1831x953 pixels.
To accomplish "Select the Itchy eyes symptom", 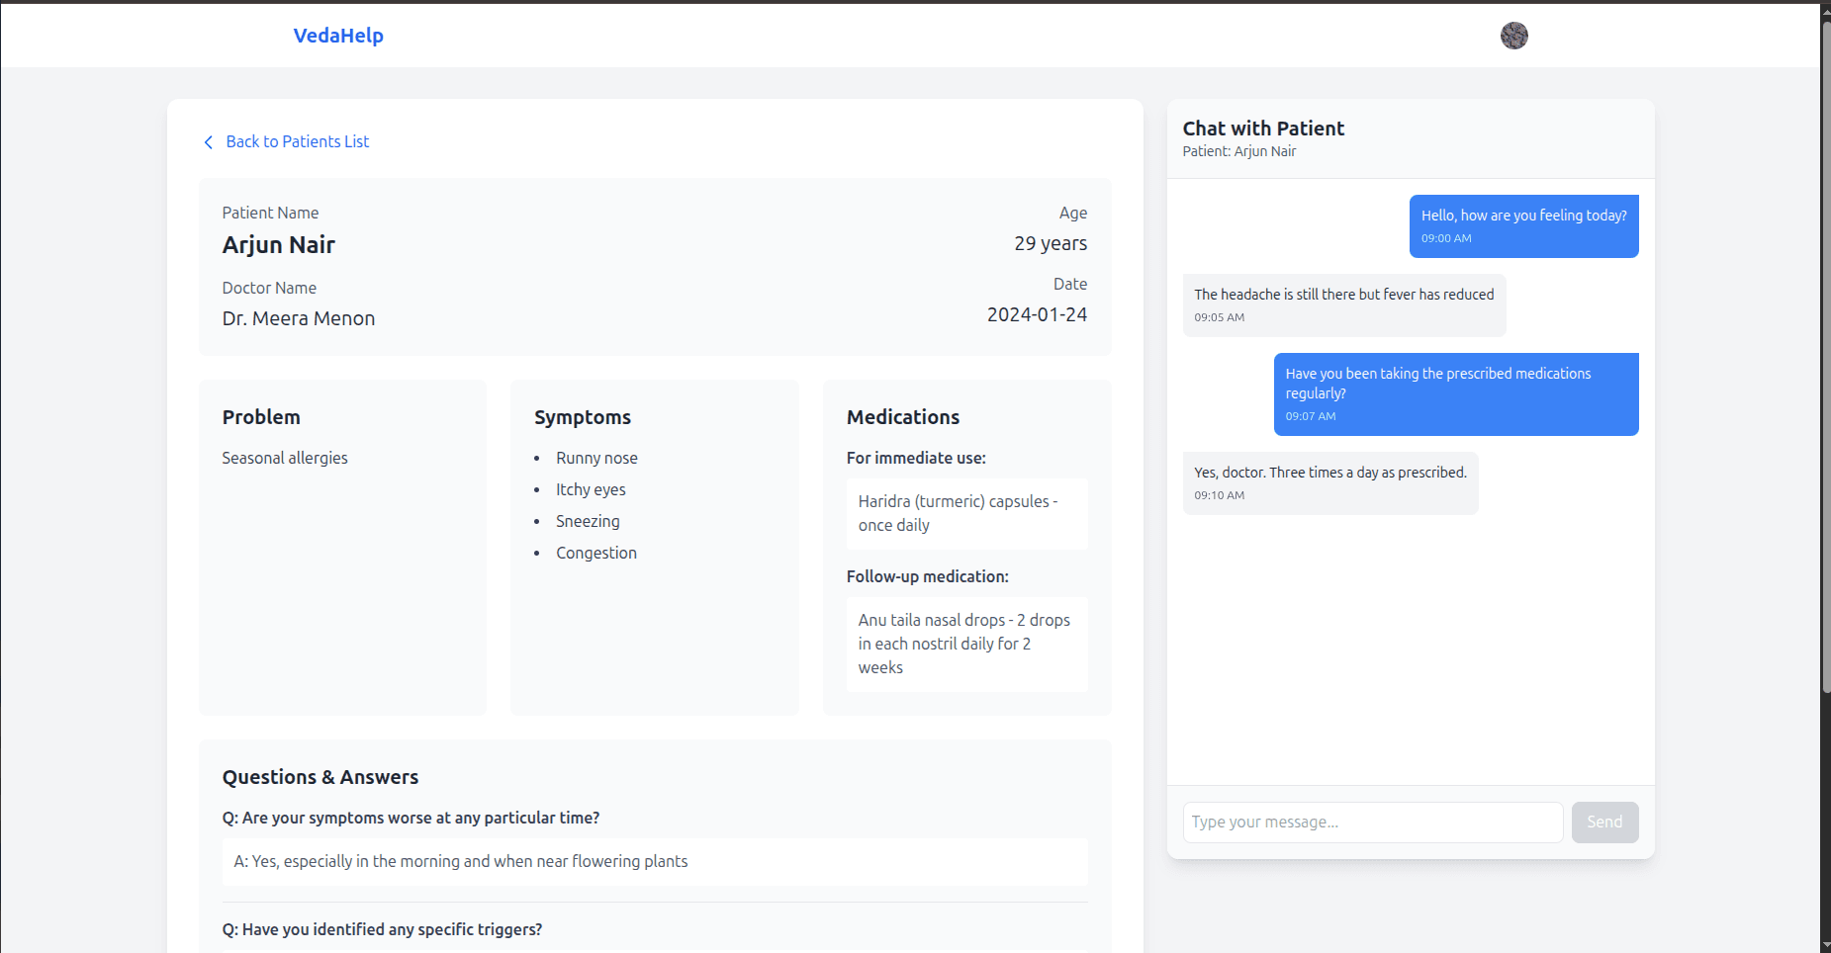I will tap(591, 489).
